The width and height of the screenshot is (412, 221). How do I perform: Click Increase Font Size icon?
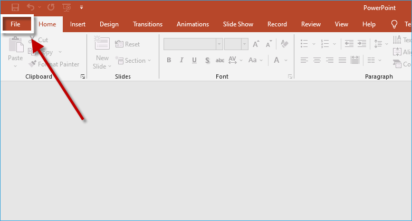(256, 44)
